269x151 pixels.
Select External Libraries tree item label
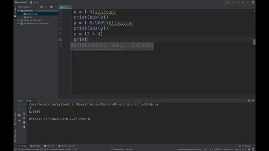(32, 20)
